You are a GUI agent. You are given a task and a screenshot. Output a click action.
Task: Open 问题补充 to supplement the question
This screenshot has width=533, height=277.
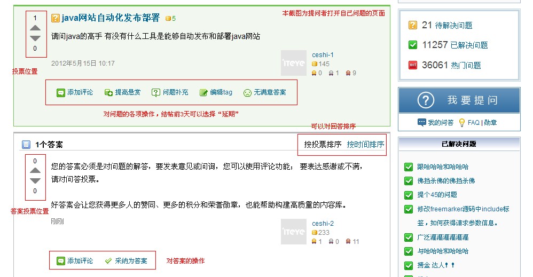click(x=170, y=92)
